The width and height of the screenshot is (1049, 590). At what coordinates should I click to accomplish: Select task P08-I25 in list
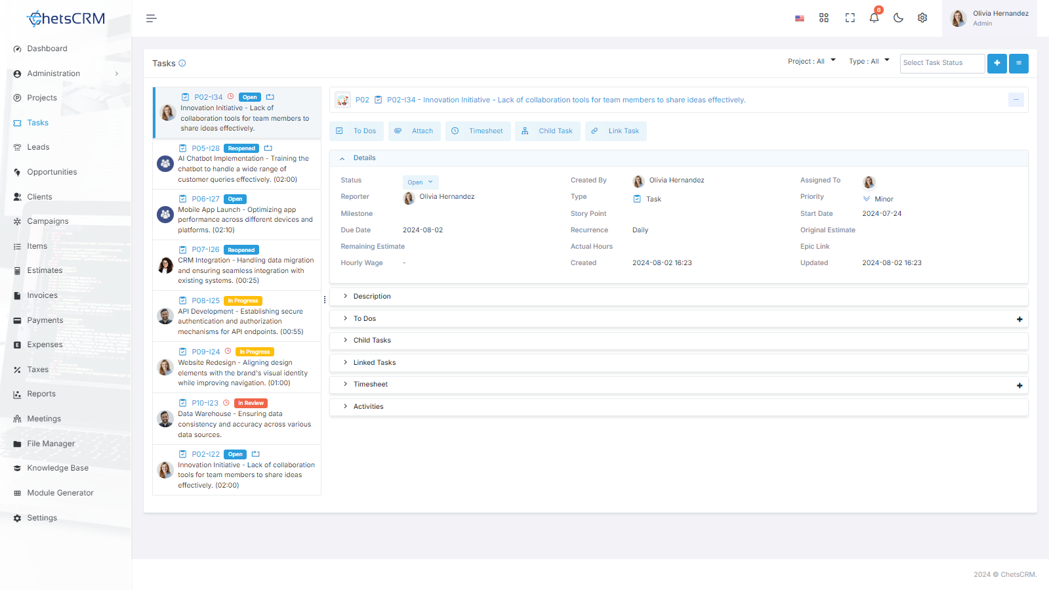pos(237,316)
